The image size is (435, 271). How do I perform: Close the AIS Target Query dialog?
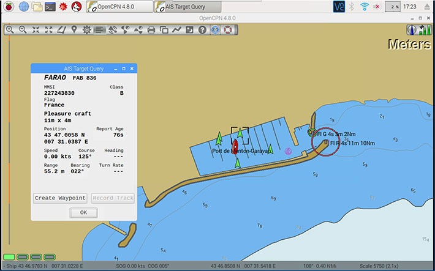point(132,69)
